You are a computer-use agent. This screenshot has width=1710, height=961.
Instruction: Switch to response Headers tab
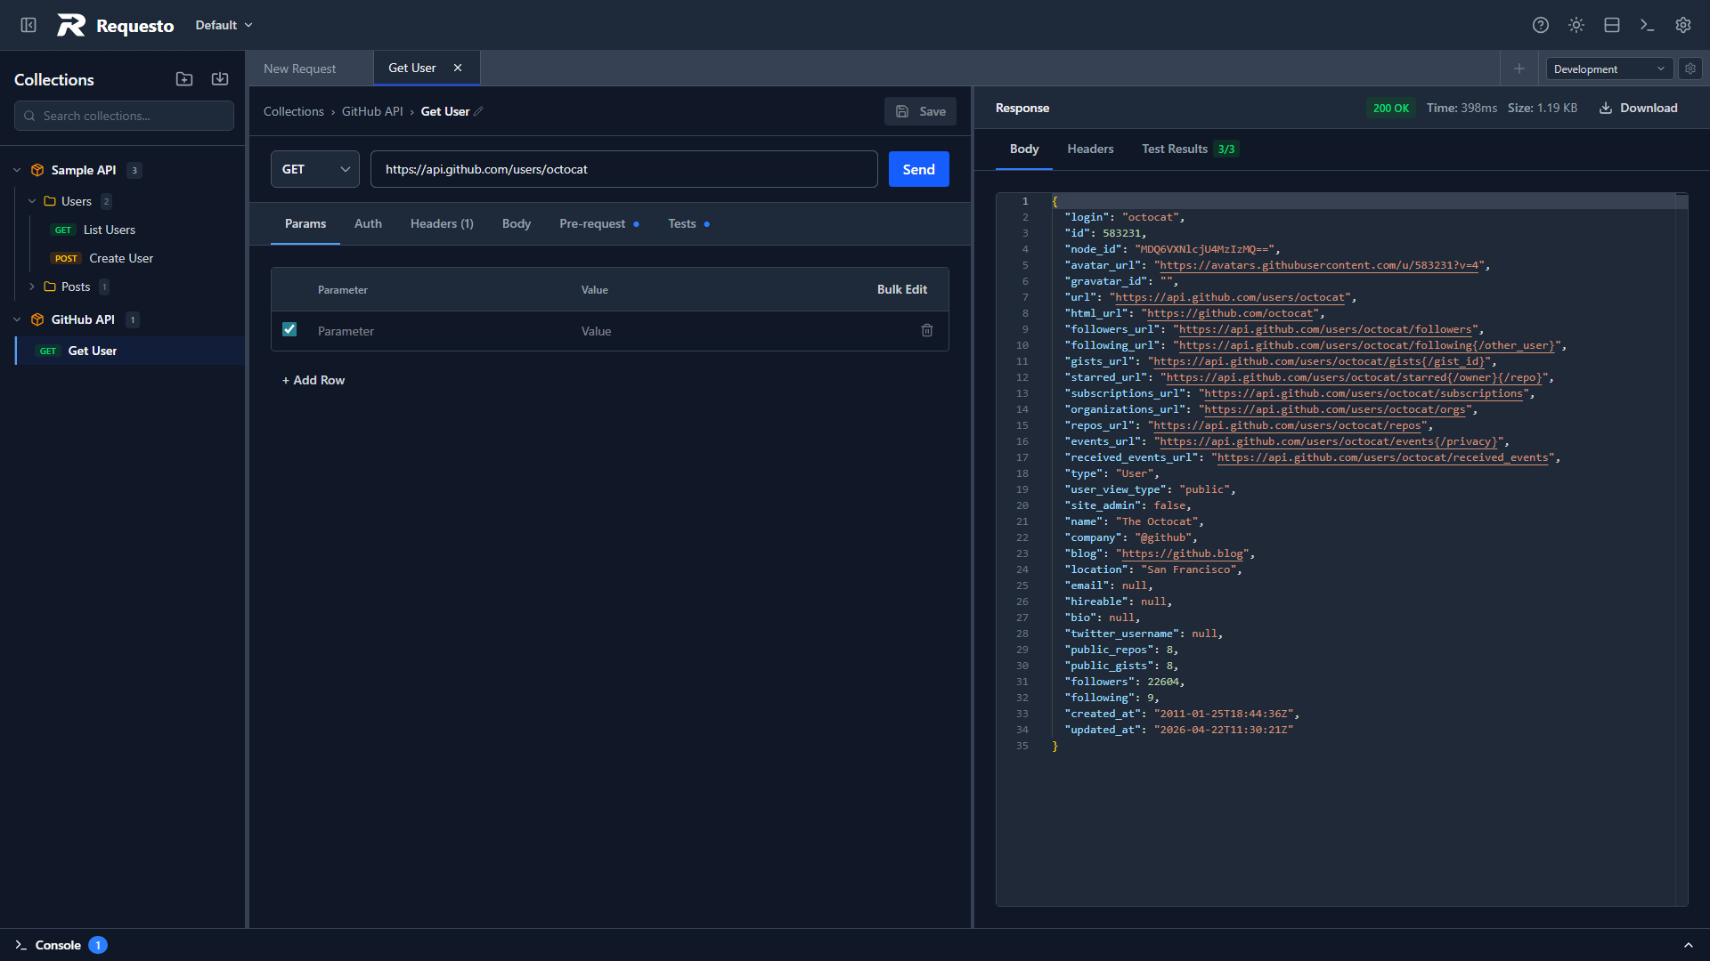pos(1090,149)
